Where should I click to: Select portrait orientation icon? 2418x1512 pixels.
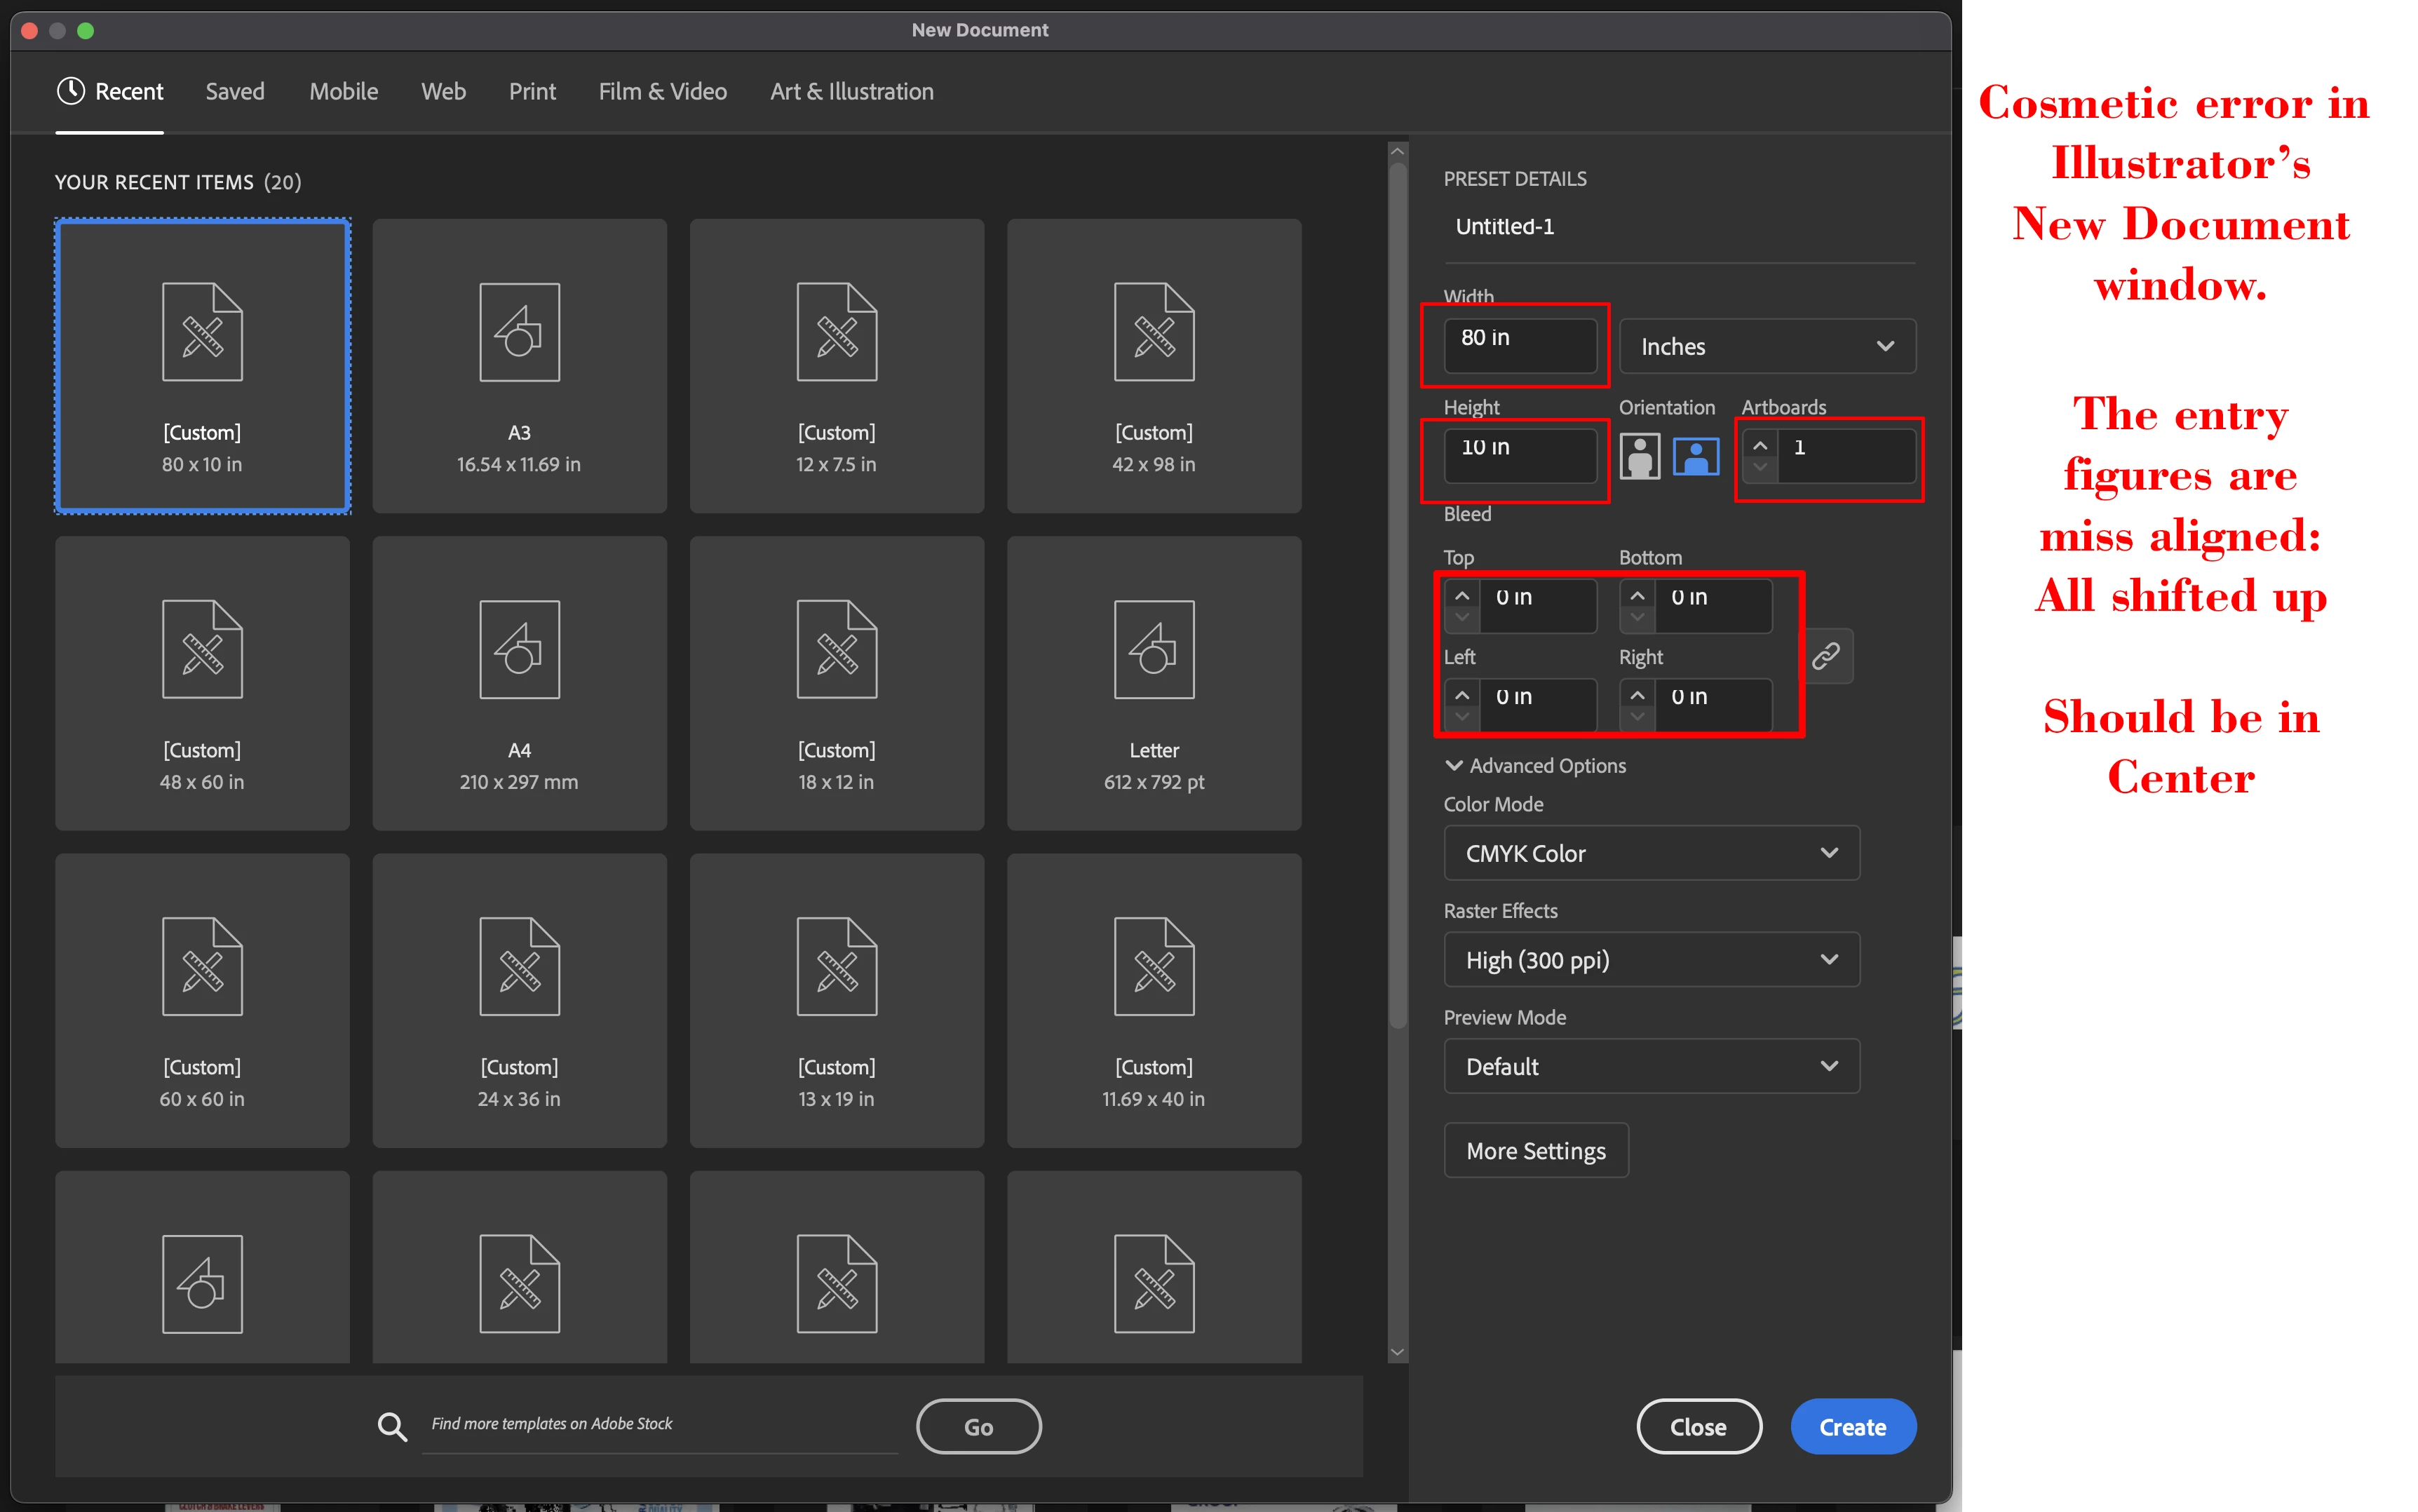pos(1639,456)
